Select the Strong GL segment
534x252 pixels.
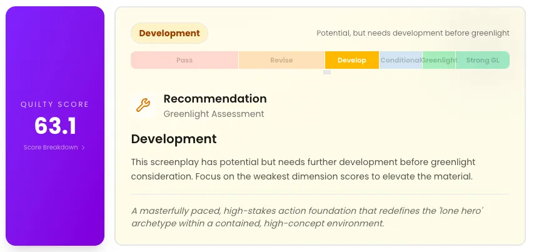pyautogui.click(x=482, y=61)
